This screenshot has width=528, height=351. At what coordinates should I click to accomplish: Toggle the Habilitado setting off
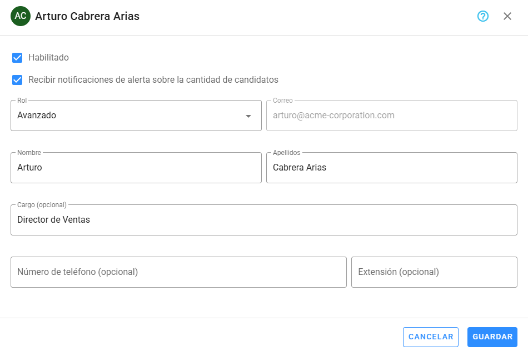point(17,57)
